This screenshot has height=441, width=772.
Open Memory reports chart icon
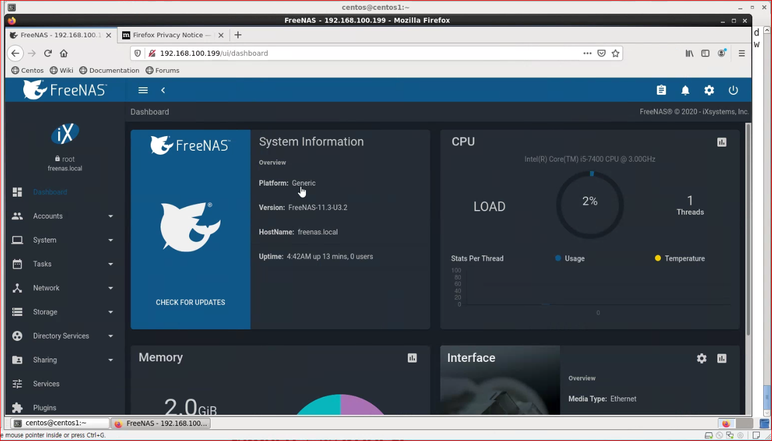[412, 358]
